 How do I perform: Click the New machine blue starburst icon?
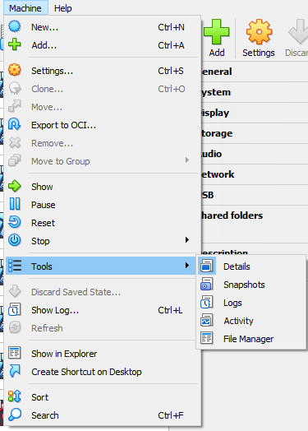click(x=15, y=26)
